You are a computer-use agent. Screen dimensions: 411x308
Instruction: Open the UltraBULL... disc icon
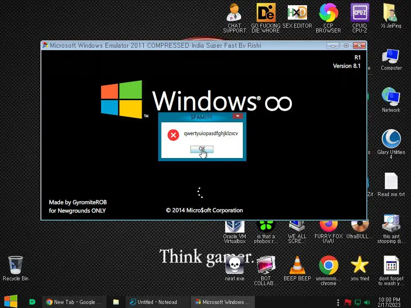pyautogui.click(x=360, y=230)
